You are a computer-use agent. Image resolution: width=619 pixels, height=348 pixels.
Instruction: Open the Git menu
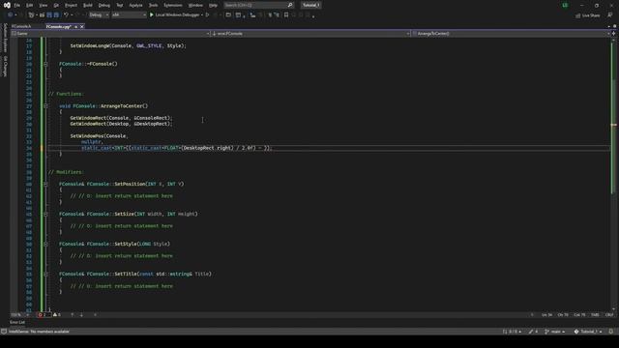pos(56,5)
